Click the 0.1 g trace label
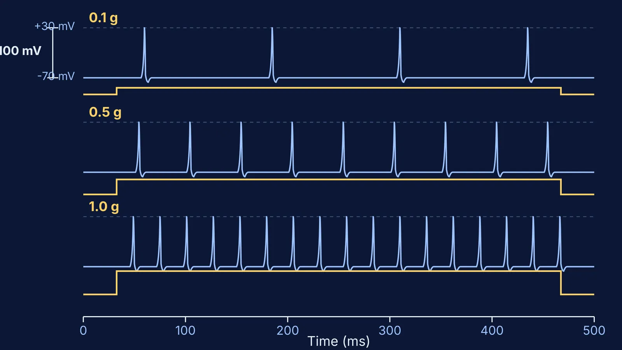The height and width of the screenshot is (350, 622). 103,18
